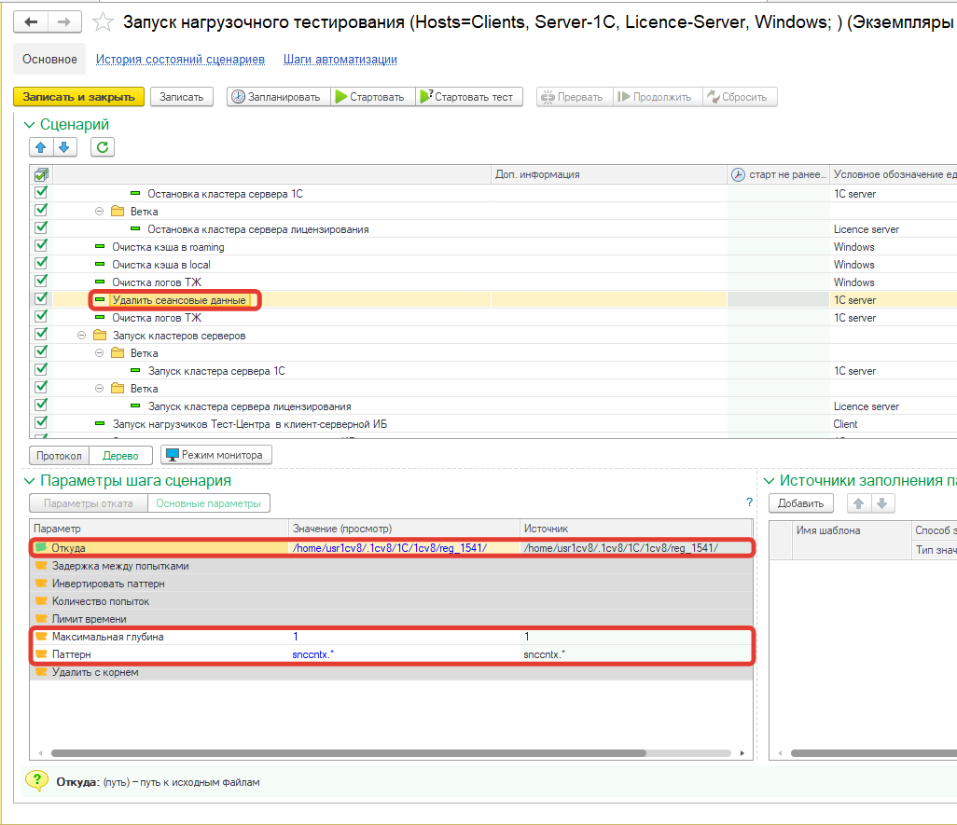Collapse the 'Сценарий' section

pyautogui.click(x=29, y=125)
